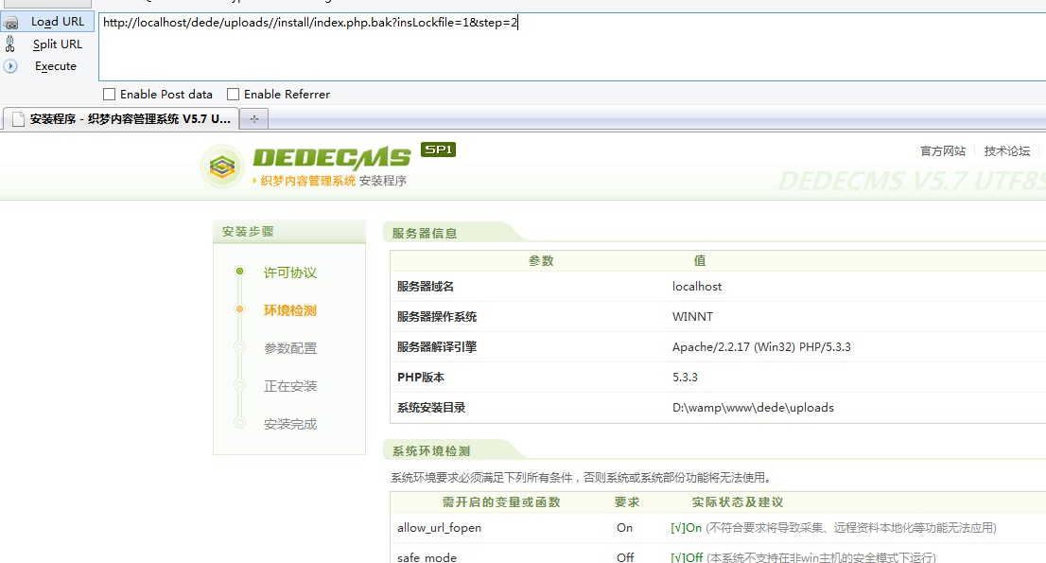Click the 服务器信息 section heading
This screenshot has width=1046, height=563.
coord(425,234)
